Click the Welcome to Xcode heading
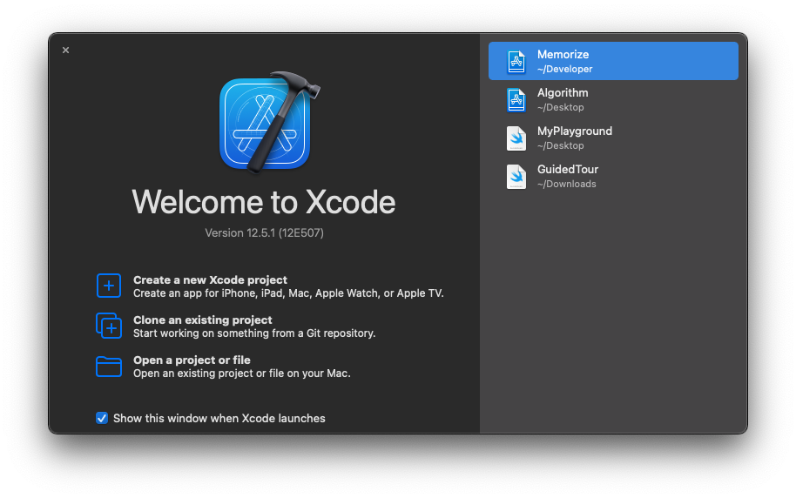Screen dimensions: 796x498 [264, 202]
